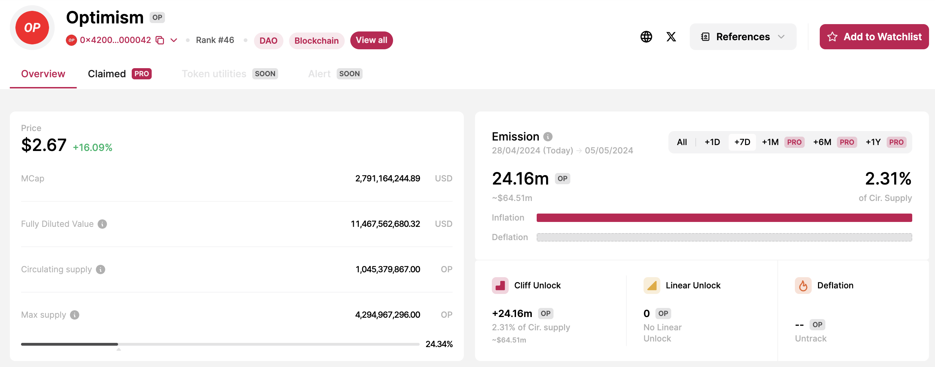This screenshot has width=935, height=367.
Task: Open the contract address 0x4200...000042
Action: [115, 40]
